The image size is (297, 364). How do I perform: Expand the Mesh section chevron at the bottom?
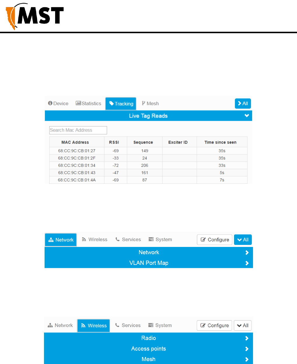247,359
